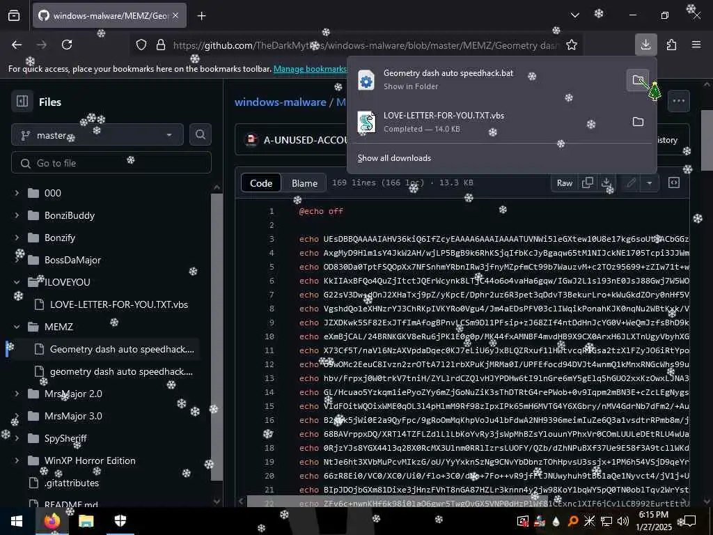
Task: View site security padlock info
Action: point(161,45)
